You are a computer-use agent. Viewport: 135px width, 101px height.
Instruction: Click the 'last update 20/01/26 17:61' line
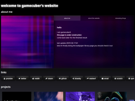pyautogui.click(x=67, y=43)
